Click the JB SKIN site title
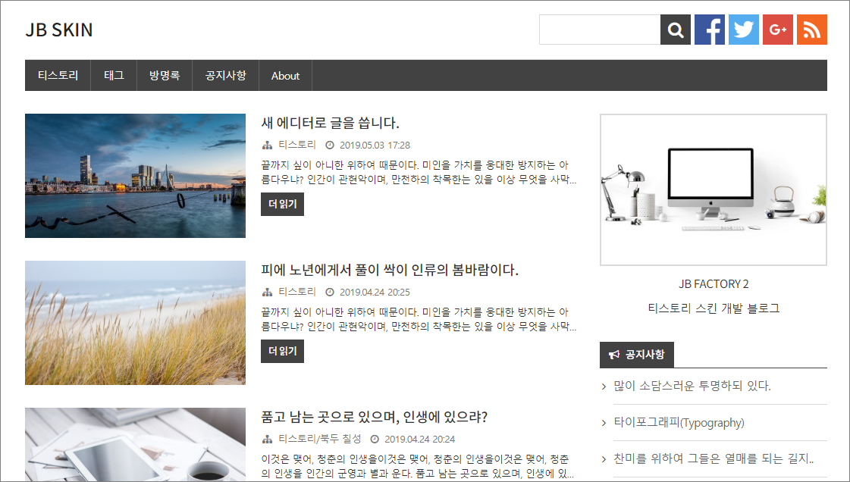The height and width of the screenshot is (482, 850). coord(59,30)
